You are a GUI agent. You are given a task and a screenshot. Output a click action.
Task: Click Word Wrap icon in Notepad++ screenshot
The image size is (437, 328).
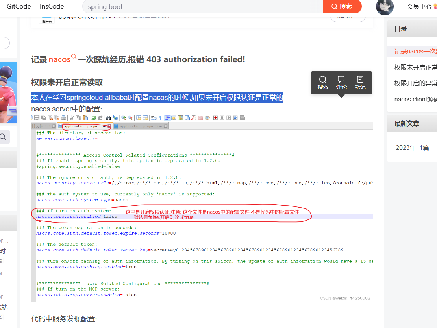[154, 118]
